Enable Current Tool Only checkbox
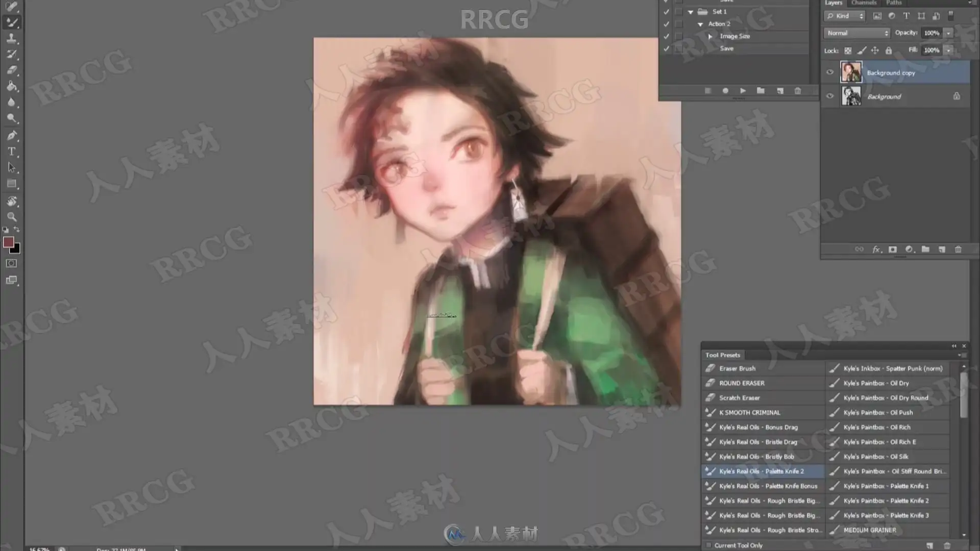Image resolution: width=980 pixels, height=551 pixels. coord(708,545)
